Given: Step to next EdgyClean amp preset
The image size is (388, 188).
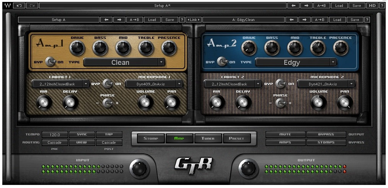Looking at the screenshot, I should (305, 20).
